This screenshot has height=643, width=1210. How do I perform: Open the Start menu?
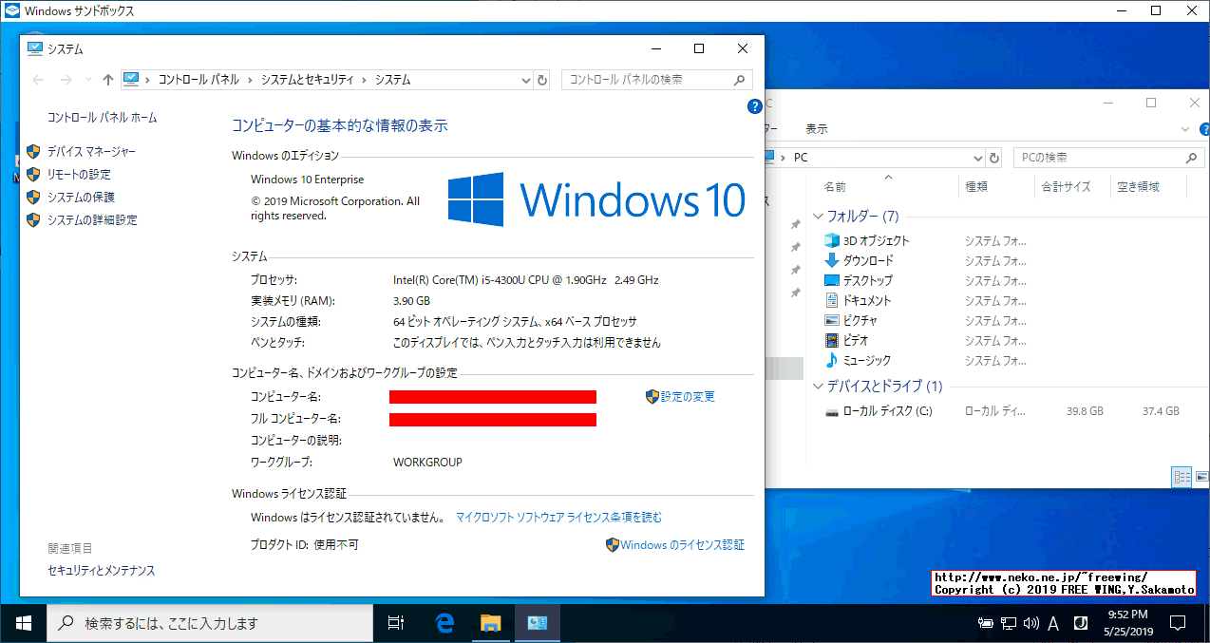point(23,623)
